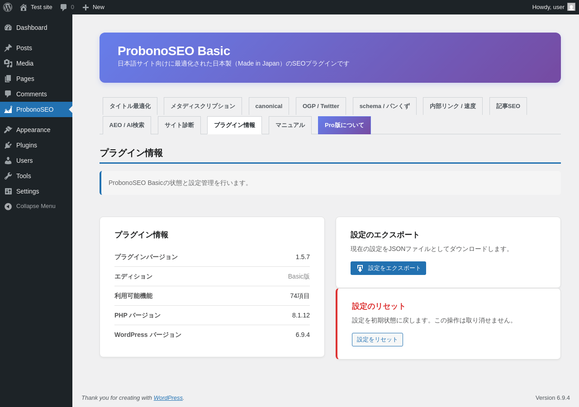Click the New plus icon

click(85, 7)
